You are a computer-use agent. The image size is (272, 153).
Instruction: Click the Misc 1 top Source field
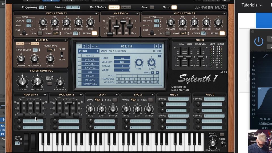tap(178, 99)
